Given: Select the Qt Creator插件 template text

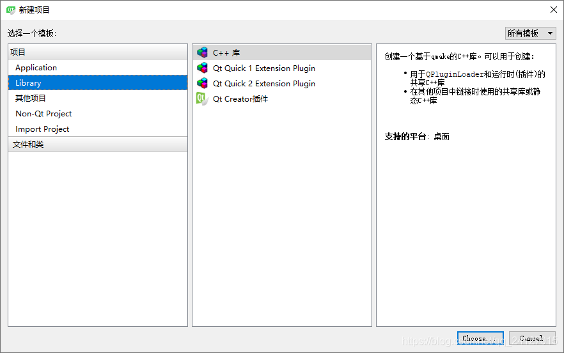Looking at the screenshot, I should pos(240,99).
